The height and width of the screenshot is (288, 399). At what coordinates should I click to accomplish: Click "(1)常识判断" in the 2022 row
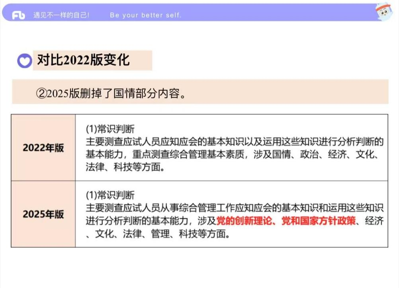pyautogui.click(x=110, y=129)
